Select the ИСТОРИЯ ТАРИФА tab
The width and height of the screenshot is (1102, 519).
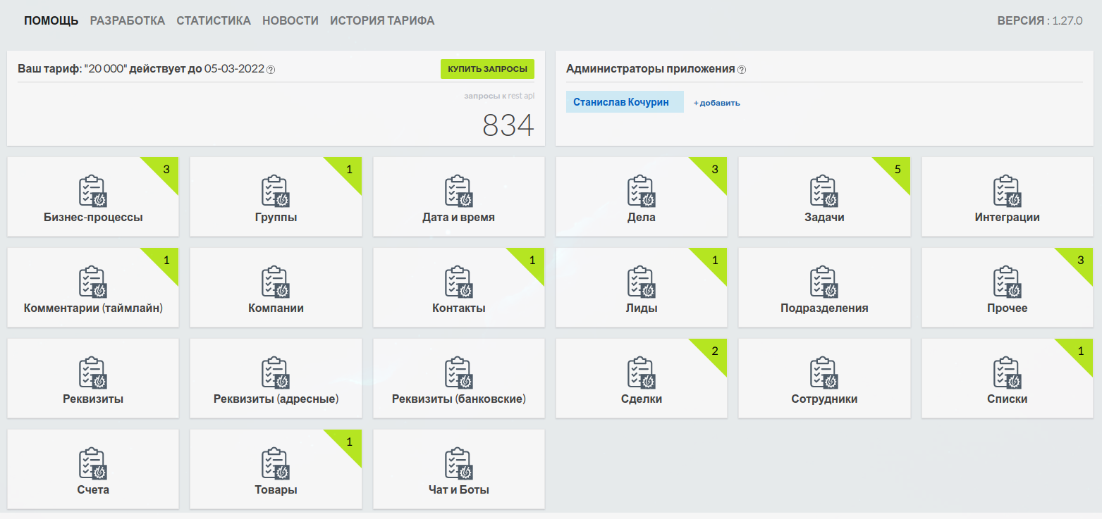tap(382, 20)
